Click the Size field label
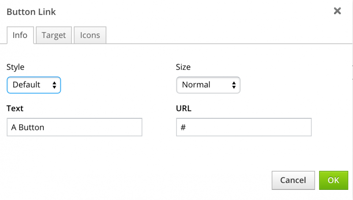Viewport: 353px width, 200px height. [183, 67]
